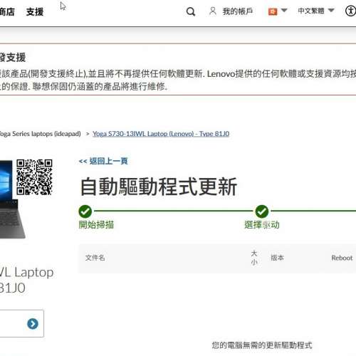Viewport: 356px width, 356px height.
Task: Click Yoga Series laptops (ideapad) breadcrumb
Action: (40, 134)
